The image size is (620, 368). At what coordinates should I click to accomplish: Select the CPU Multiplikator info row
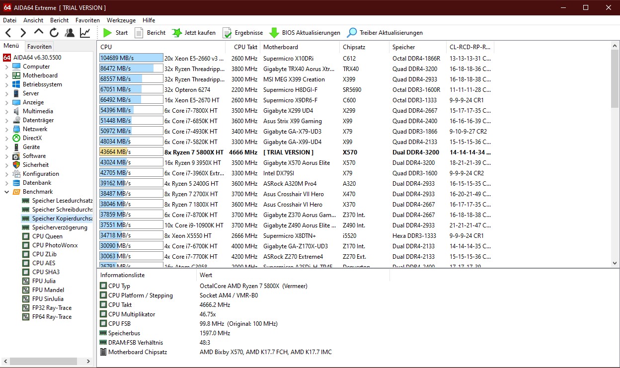click(x=132, y=314)
